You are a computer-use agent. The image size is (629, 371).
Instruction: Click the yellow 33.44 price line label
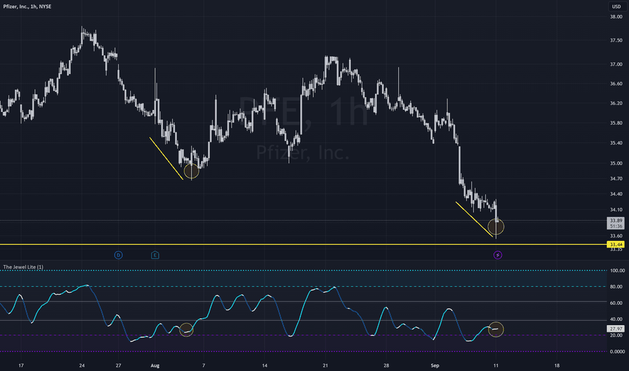point(616,244)
